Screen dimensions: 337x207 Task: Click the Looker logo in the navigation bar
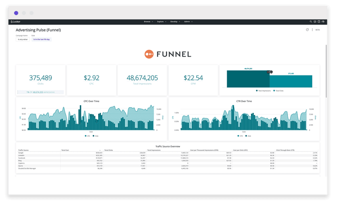pos(15,22)
